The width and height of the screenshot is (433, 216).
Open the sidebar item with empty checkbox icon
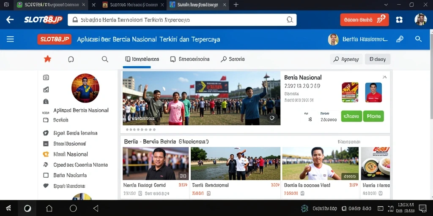click(x=65, y=175)
